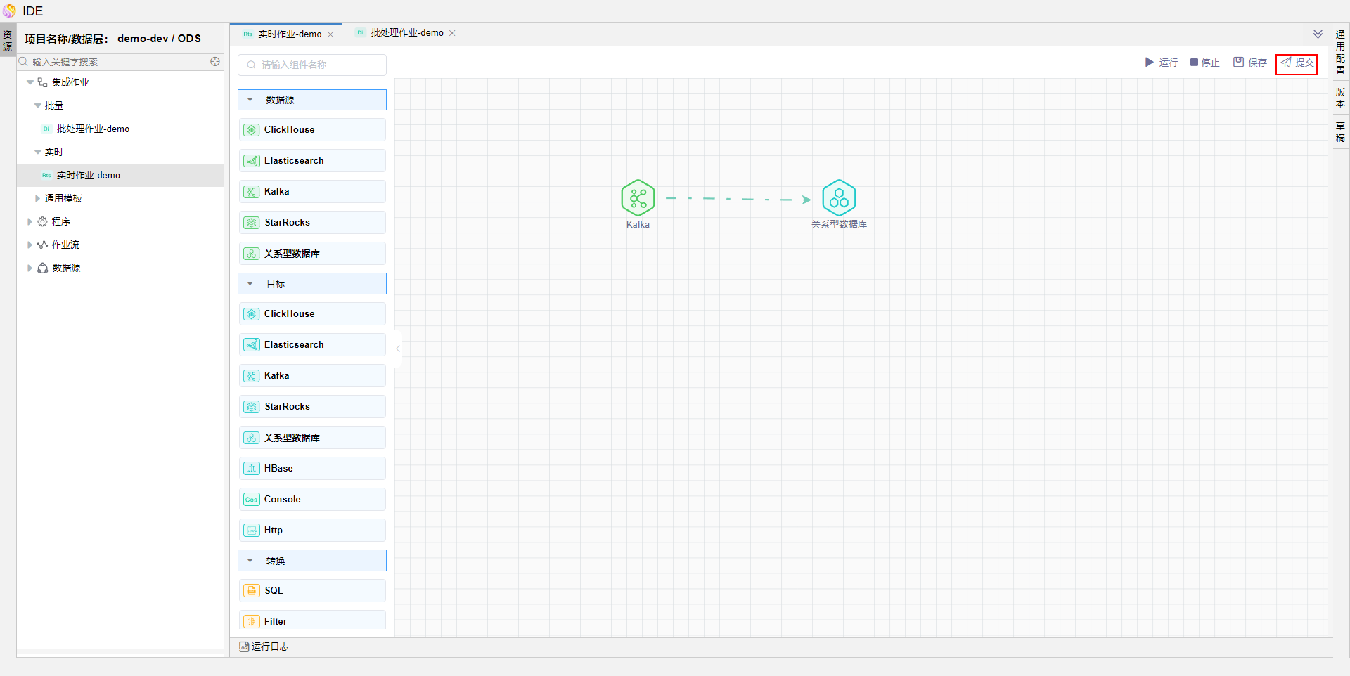The height and width of the screenshot is (676, 1350).
Task: Click the Kafka node on canvas
Action: (638, 198)
